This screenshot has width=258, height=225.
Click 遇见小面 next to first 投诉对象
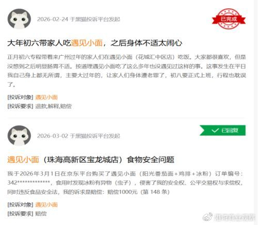[46, 97]
